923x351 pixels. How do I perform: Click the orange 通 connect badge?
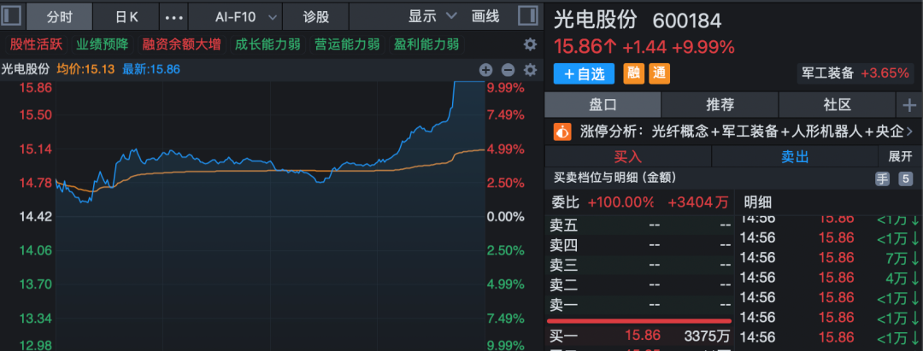659,73
